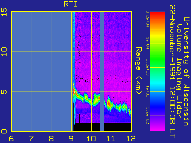Click the time axis label 10

pos(91,139)
